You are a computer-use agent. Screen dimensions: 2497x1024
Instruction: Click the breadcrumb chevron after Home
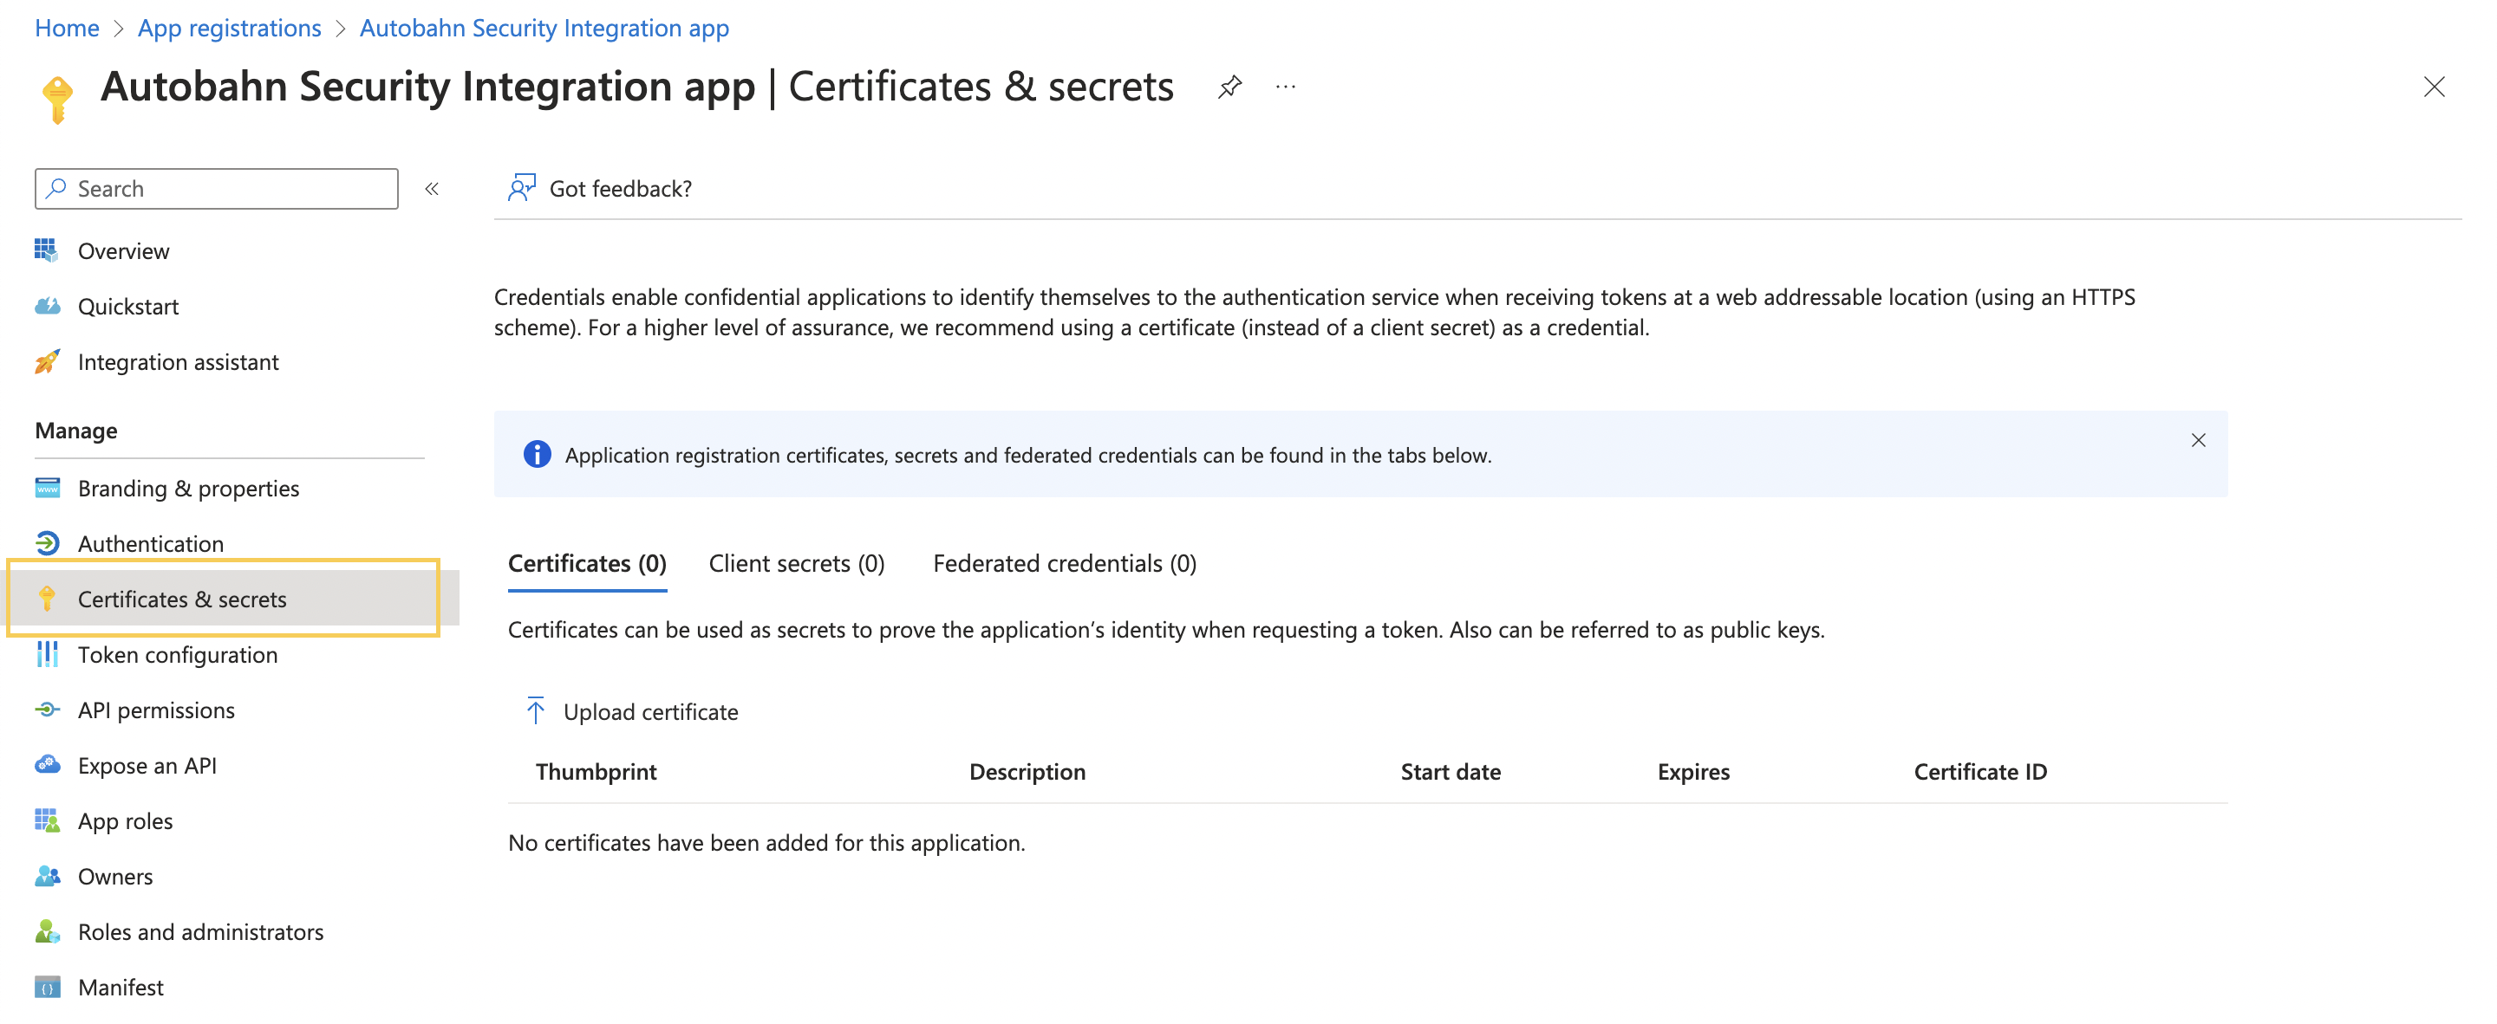point(118,28)
